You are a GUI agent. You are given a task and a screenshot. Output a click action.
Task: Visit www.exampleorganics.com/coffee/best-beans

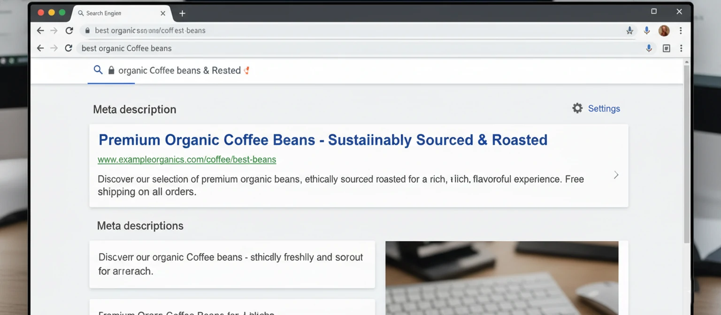(186, 159)
